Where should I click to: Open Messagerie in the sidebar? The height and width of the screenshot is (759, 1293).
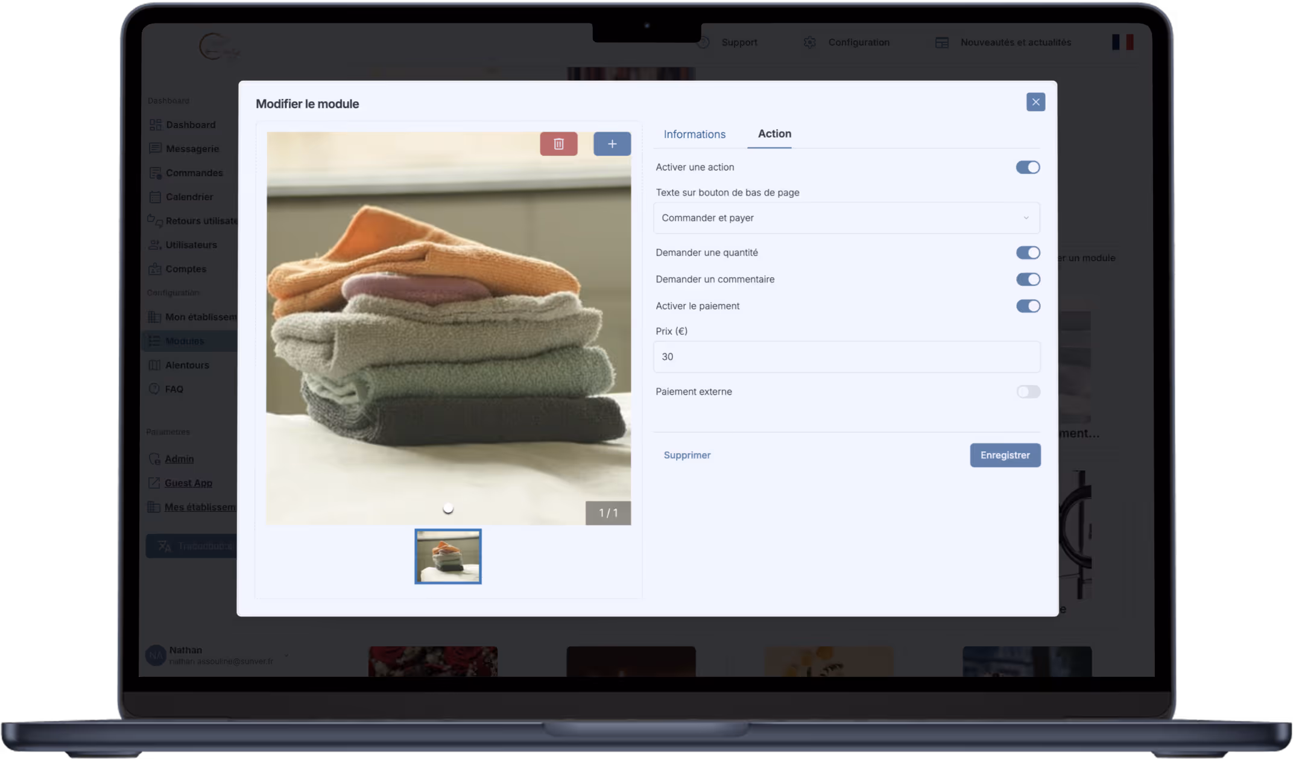click(x=192, y=148)
